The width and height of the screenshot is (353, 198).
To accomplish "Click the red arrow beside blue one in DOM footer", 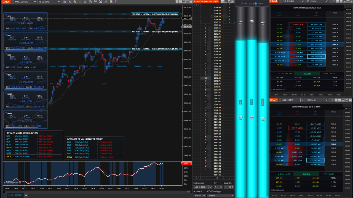I will (199, 178).
